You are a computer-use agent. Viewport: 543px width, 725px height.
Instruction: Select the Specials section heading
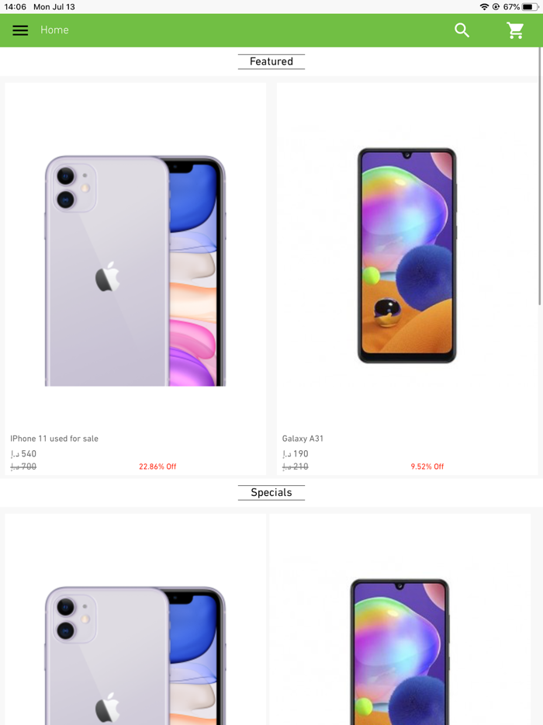pos(271,492)
